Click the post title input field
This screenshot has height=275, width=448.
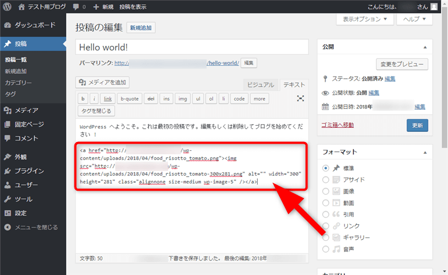click(x=192, y=48)
